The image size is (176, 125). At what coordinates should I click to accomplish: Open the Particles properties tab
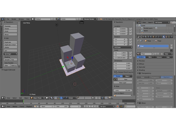(169, 37)
